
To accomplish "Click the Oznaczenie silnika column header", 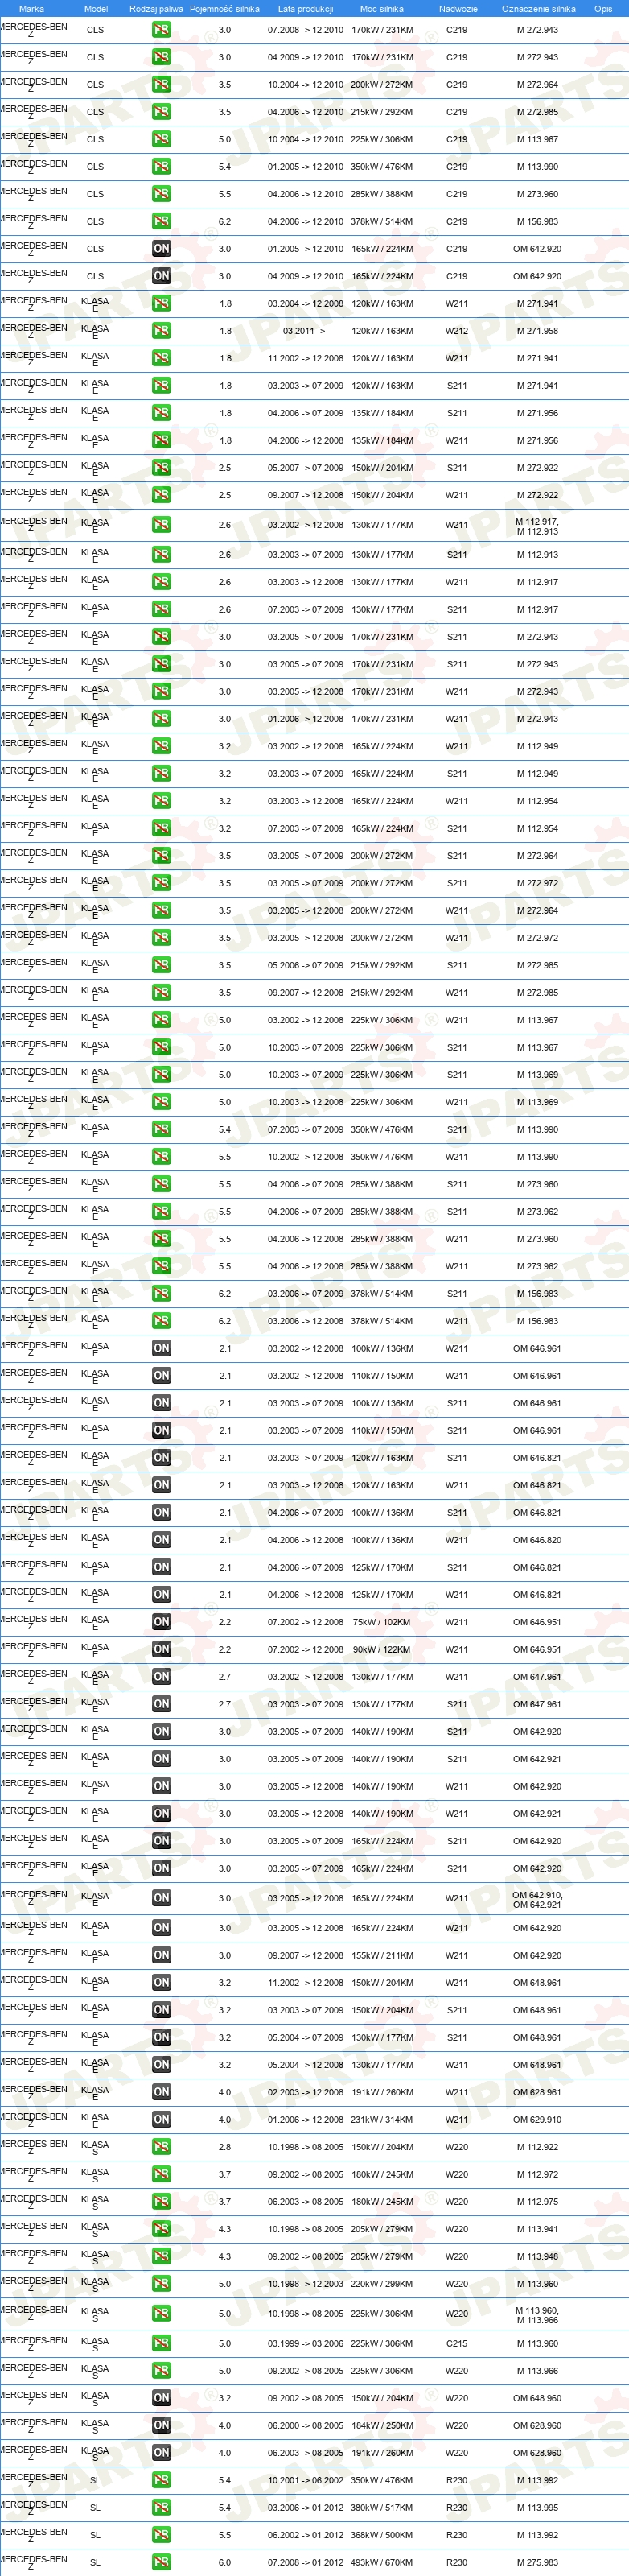I will click(538, 9).
